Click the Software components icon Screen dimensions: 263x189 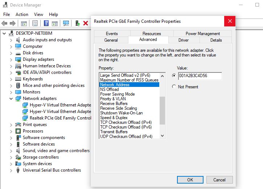18,138
